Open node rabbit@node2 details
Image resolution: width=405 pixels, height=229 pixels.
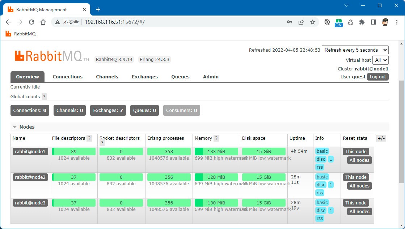coord(30,177)
